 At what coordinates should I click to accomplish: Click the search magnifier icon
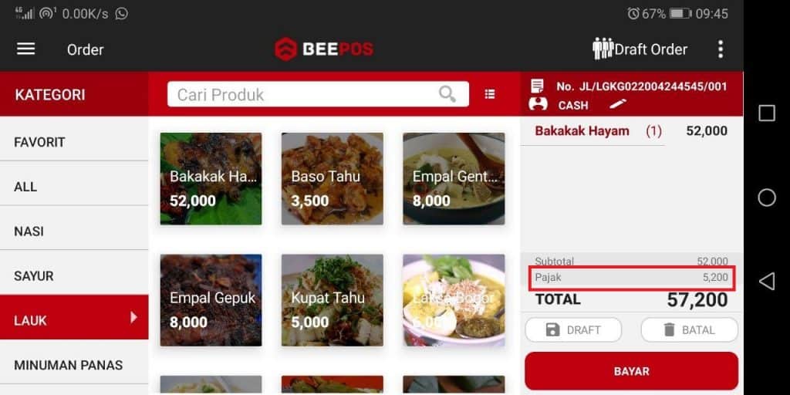447,93
